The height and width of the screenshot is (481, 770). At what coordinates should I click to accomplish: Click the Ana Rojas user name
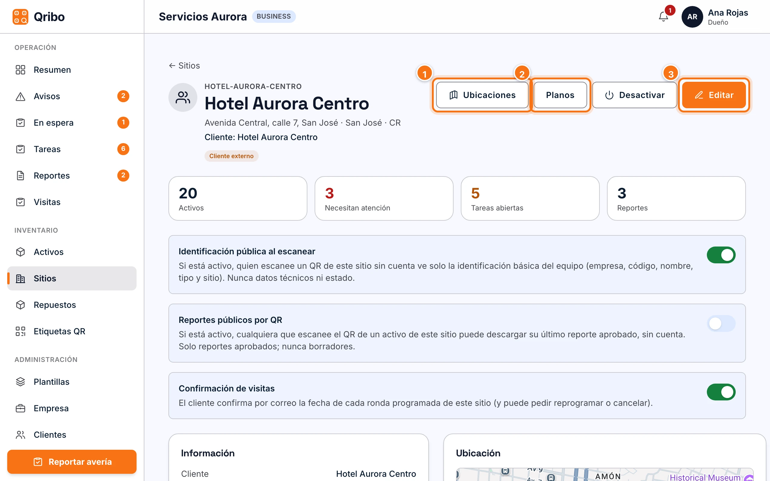click(x=728, y=13)
